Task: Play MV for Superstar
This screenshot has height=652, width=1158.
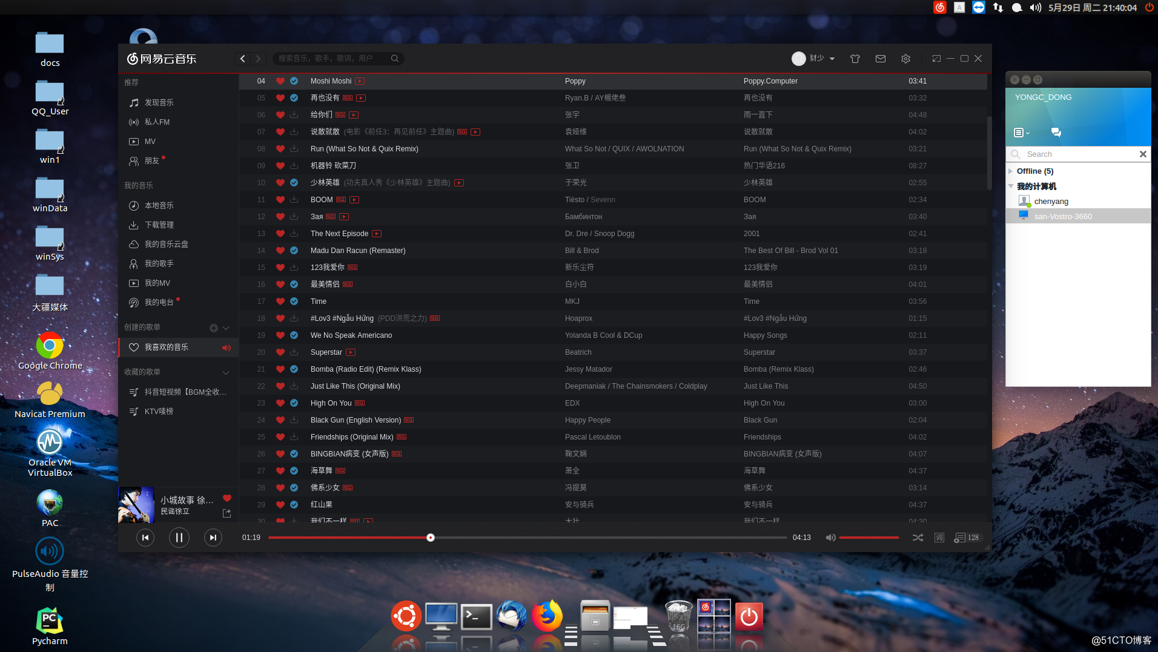Action: 351,352
